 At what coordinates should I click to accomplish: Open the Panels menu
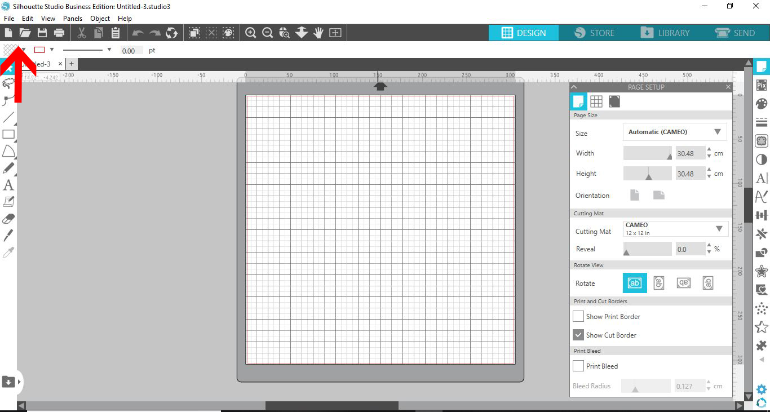tap(73, 19)
